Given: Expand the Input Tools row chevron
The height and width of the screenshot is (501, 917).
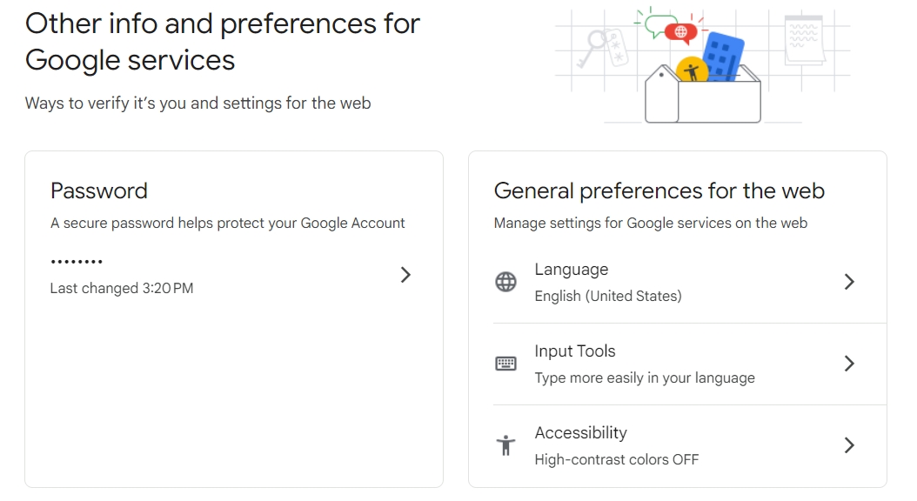Looking at the screenshot, I should coord(850,364).
